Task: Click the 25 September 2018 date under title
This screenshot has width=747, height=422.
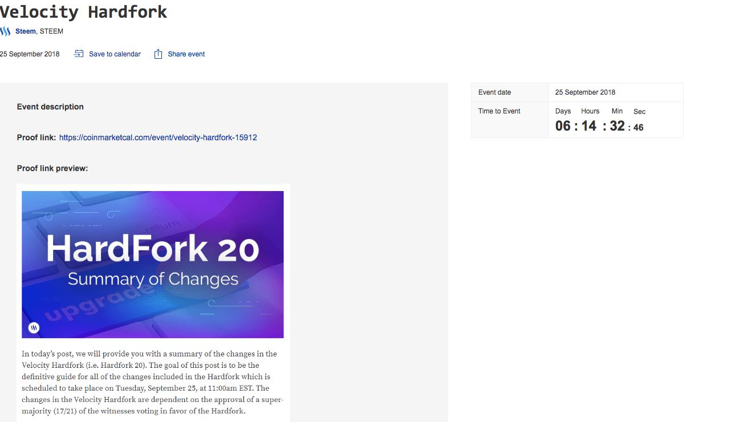Action: click(x=30, y=54)
